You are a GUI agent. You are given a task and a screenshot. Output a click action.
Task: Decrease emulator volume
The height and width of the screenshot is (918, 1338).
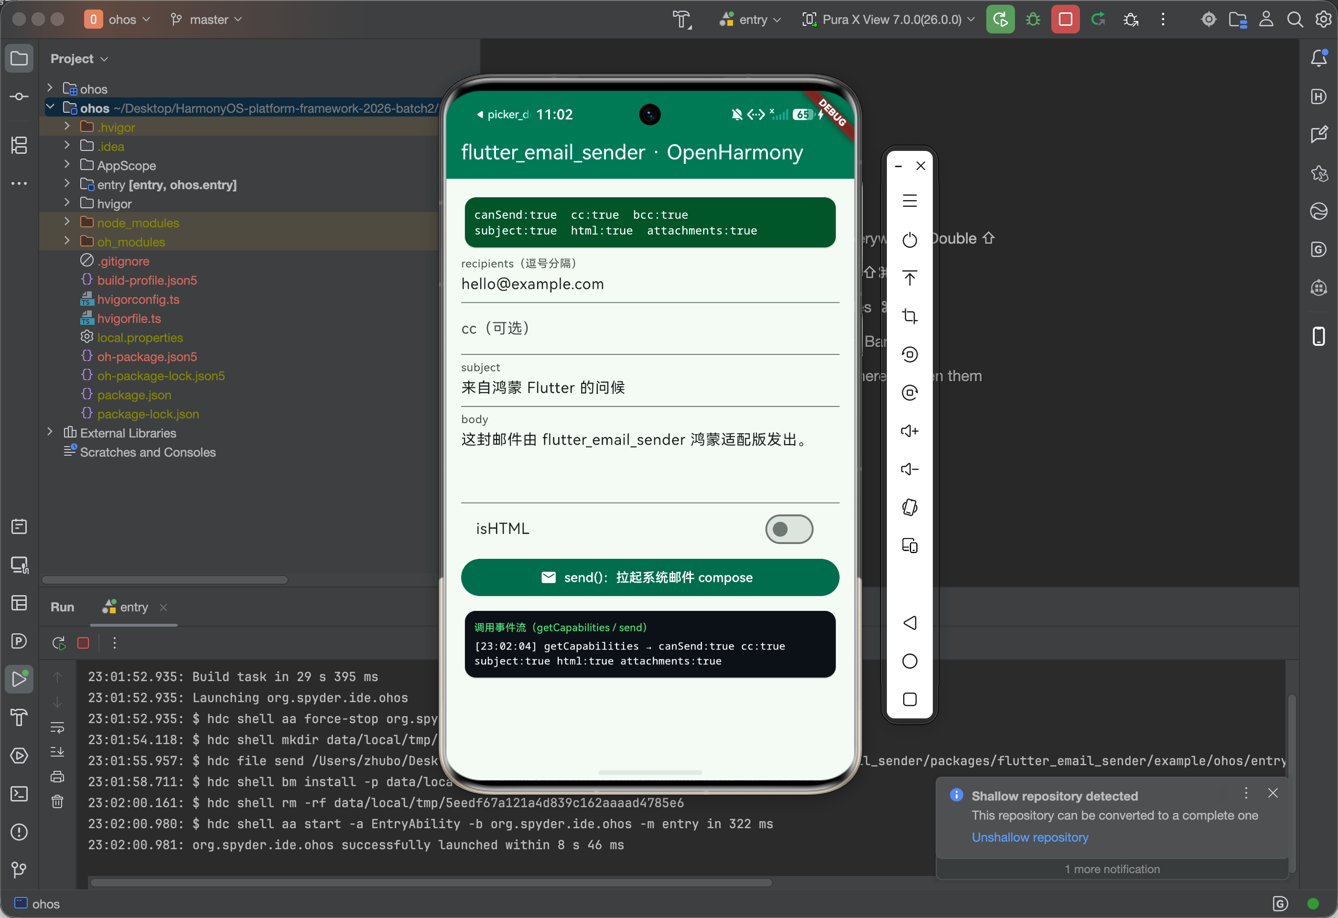(910, 469)
